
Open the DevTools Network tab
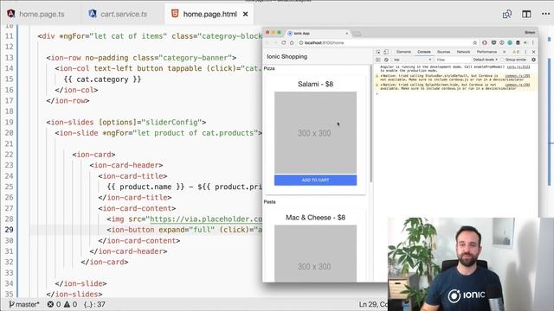point(463,52)
